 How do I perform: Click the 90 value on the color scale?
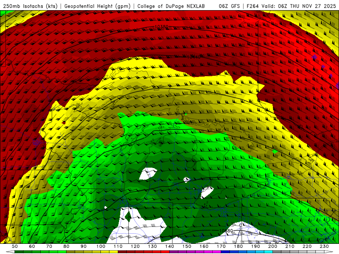(x=83, y=246)
